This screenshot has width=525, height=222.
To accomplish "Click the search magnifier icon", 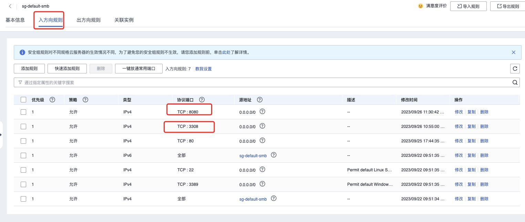I will coord(515,82).
